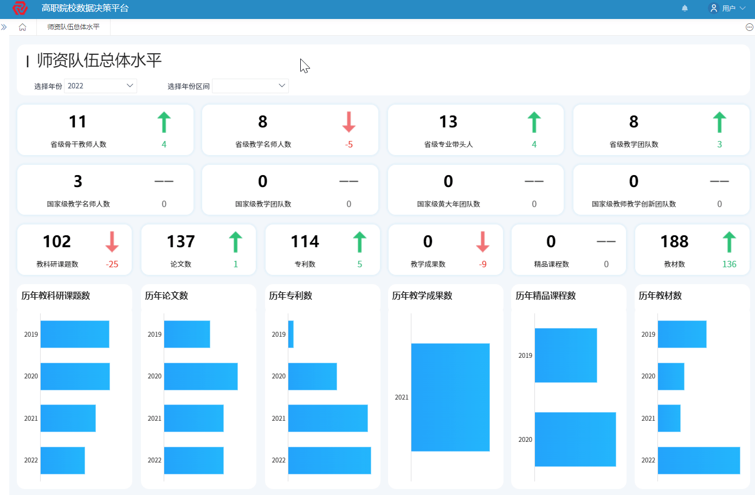
Task: Click green up arrow on 教材数 card
Action: (x=729, y=242)
